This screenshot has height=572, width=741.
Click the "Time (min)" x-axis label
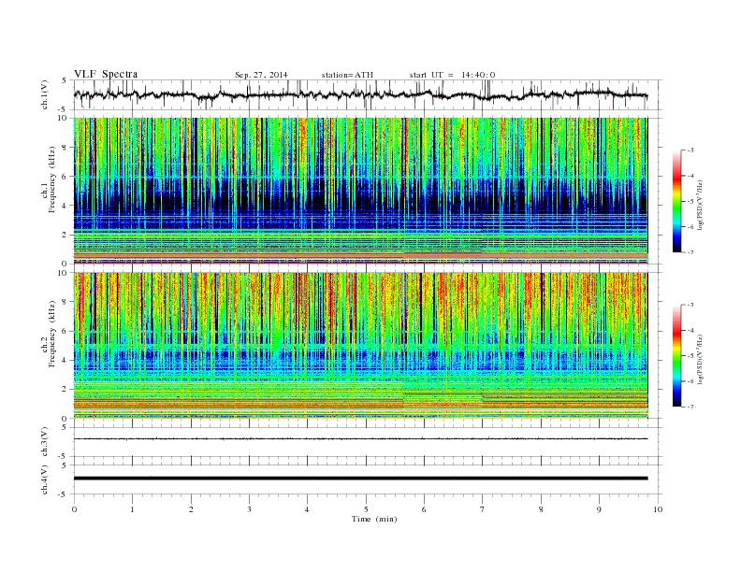point(374,519)
